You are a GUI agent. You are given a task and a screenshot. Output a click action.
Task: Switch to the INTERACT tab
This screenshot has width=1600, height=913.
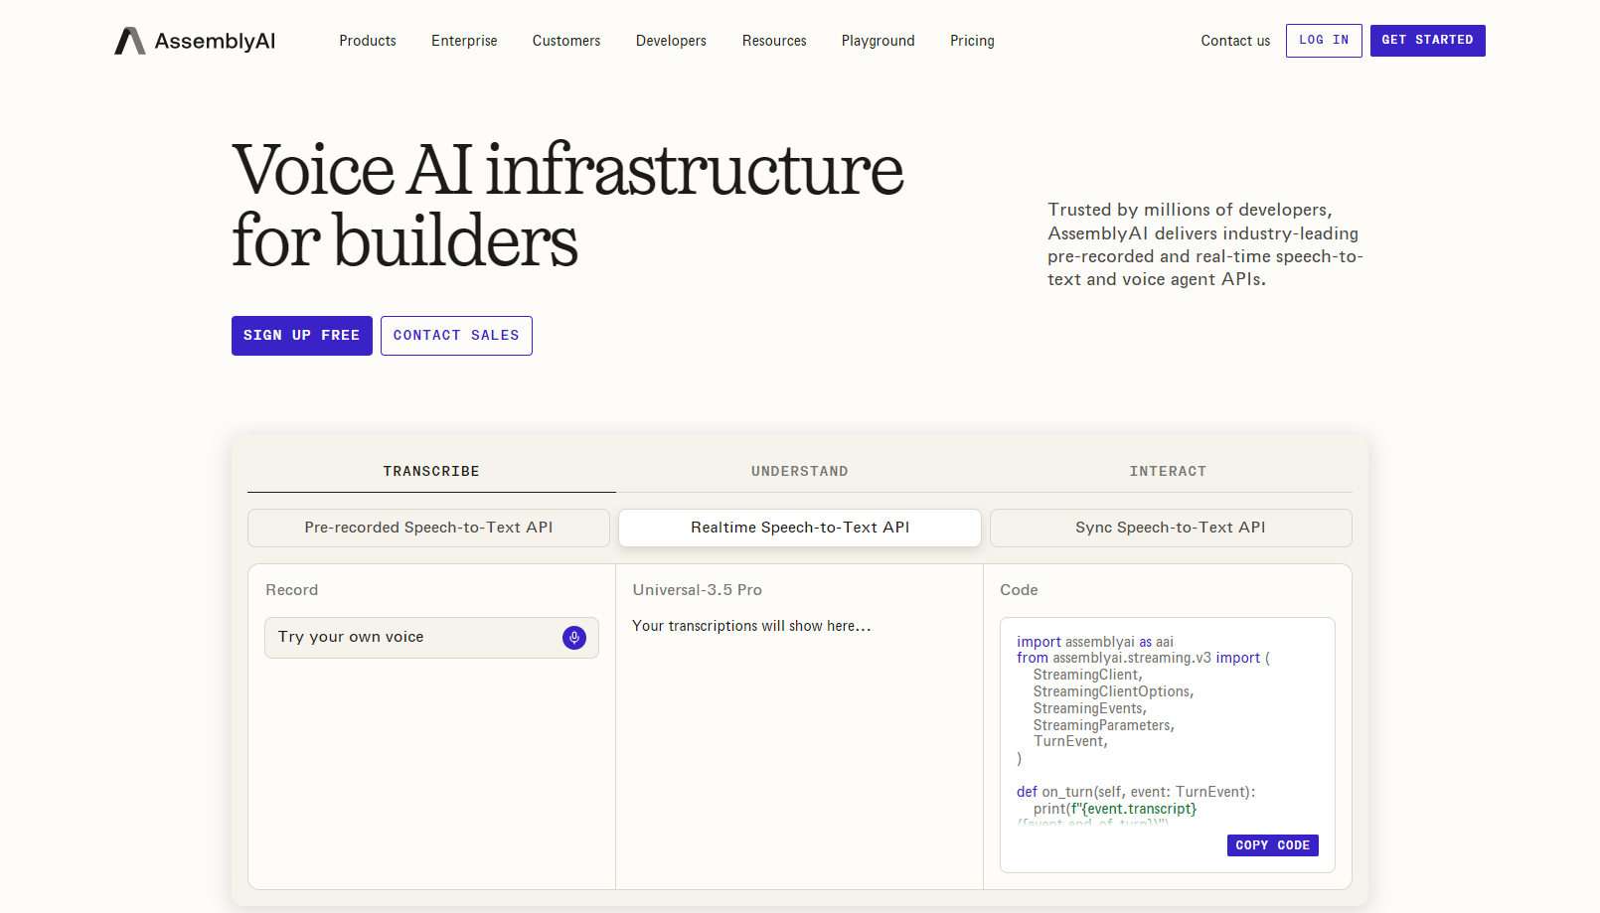click(1168, 472)
